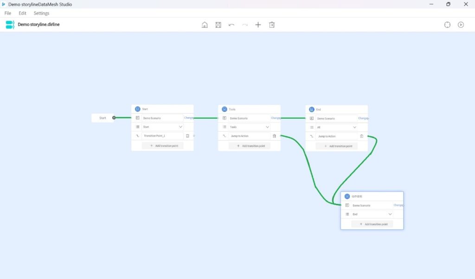This screenshot has height=279, width=475.
Task: Click the locate/center target icon
Action: [x=447, y=25]
